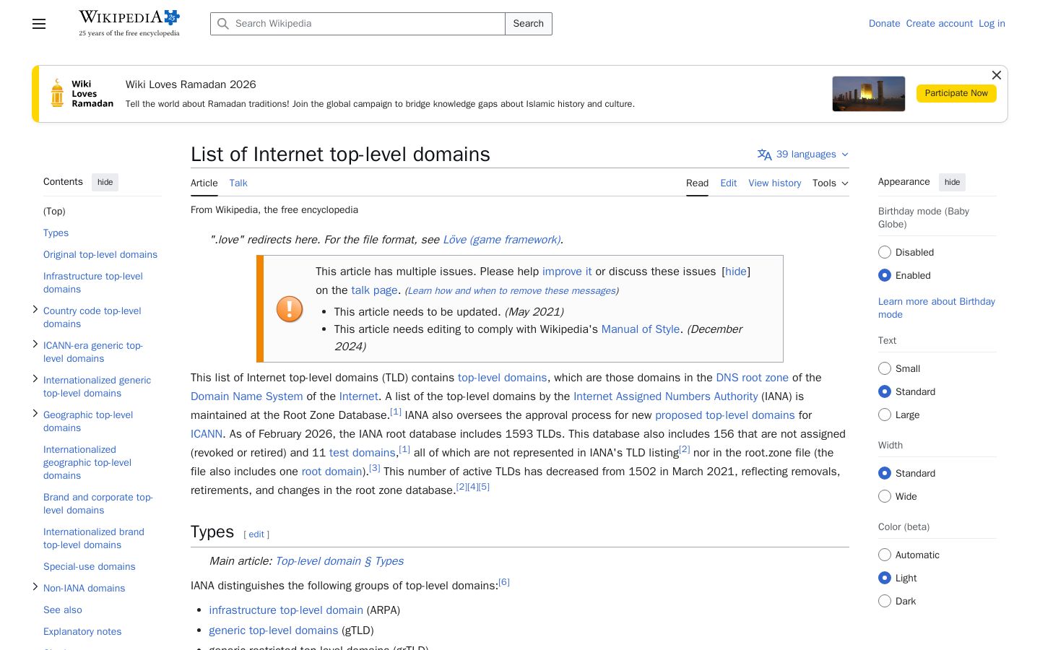The image size is (1040, 650).
Task: Open the Löve (game framework) link
Action: point(502,240)
